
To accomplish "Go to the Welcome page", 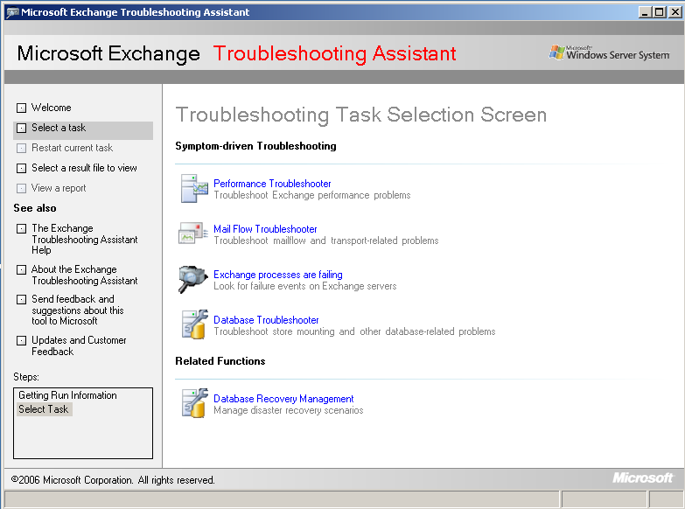I will click(x=51, y=108).
